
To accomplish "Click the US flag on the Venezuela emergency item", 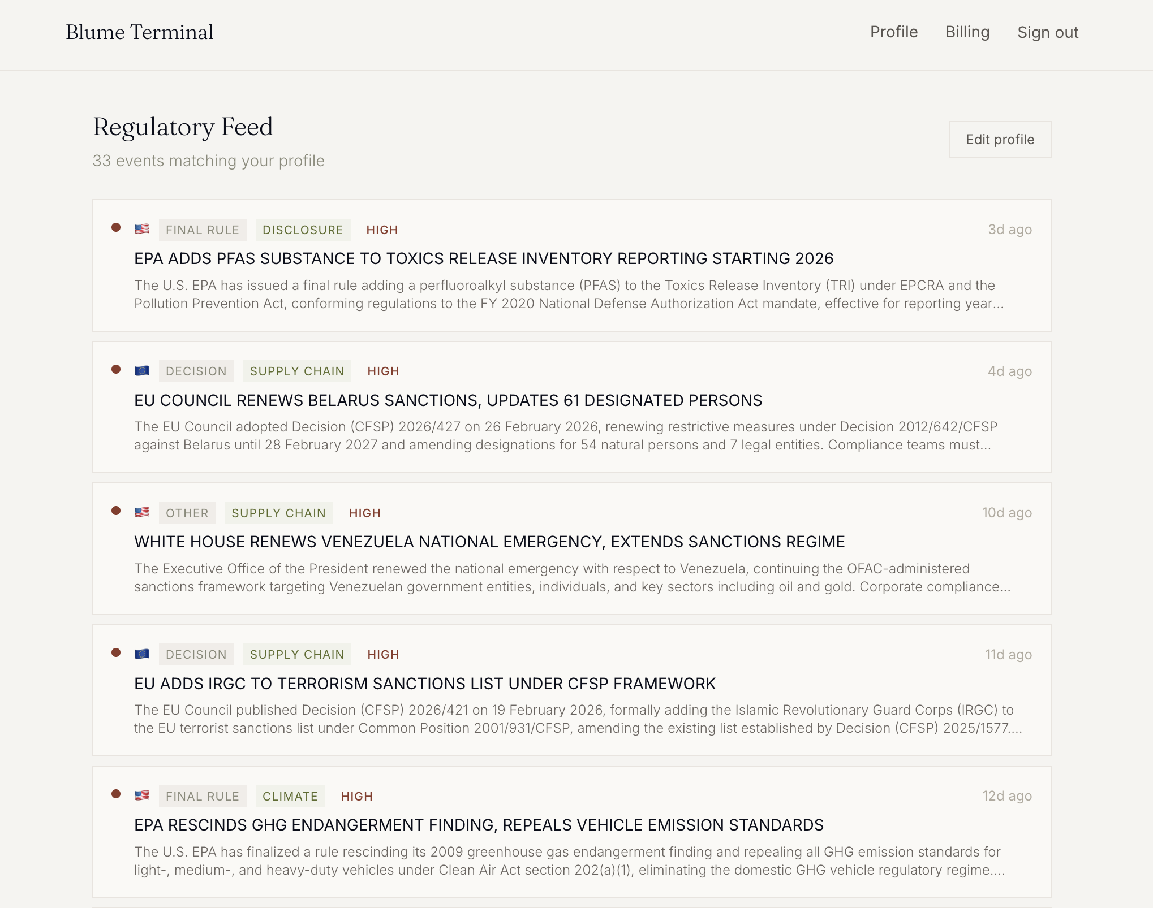I will (x=141, y=513).
